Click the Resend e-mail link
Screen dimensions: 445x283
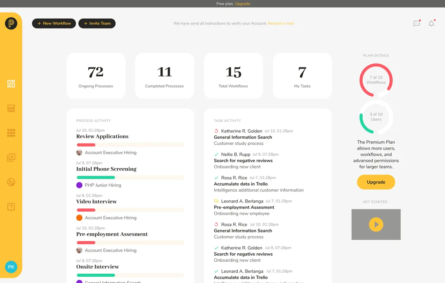point(281,23)
